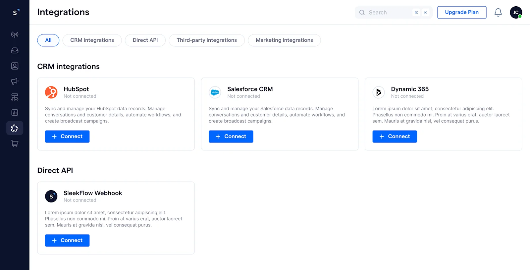Click Dynamic 365's Not connected status
Image resolution: width=530 pixels, height=270 pixels.
click(x=407, y=96)
